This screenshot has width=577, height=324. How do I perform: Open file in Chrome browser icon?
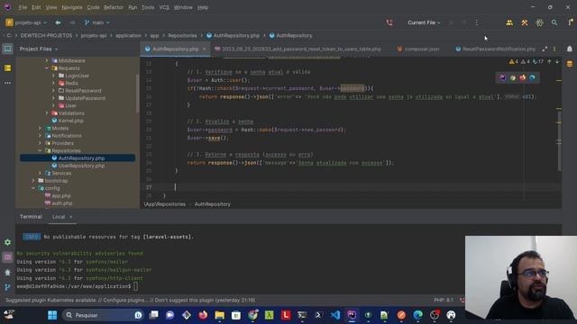pos(513,78)
